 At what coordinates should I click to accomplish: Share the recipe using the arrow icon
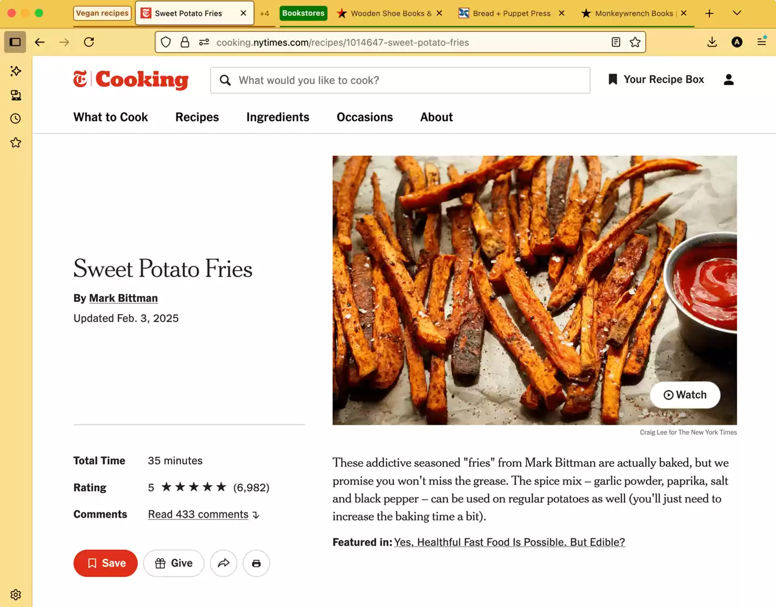pos(224,563)
